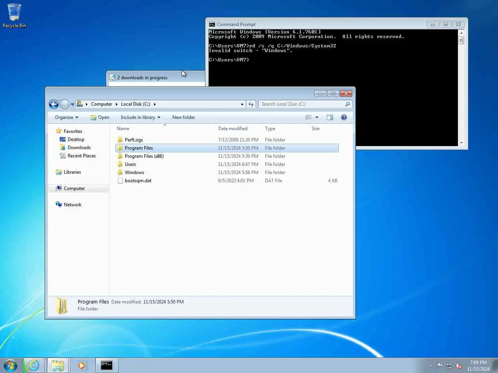
Task: Open the Recycle Bin desktop icon
Action: click(14, 16)
